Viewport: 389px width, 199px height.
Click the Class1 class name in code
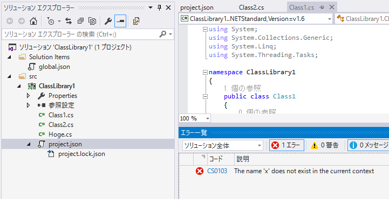tap(284, 96)
